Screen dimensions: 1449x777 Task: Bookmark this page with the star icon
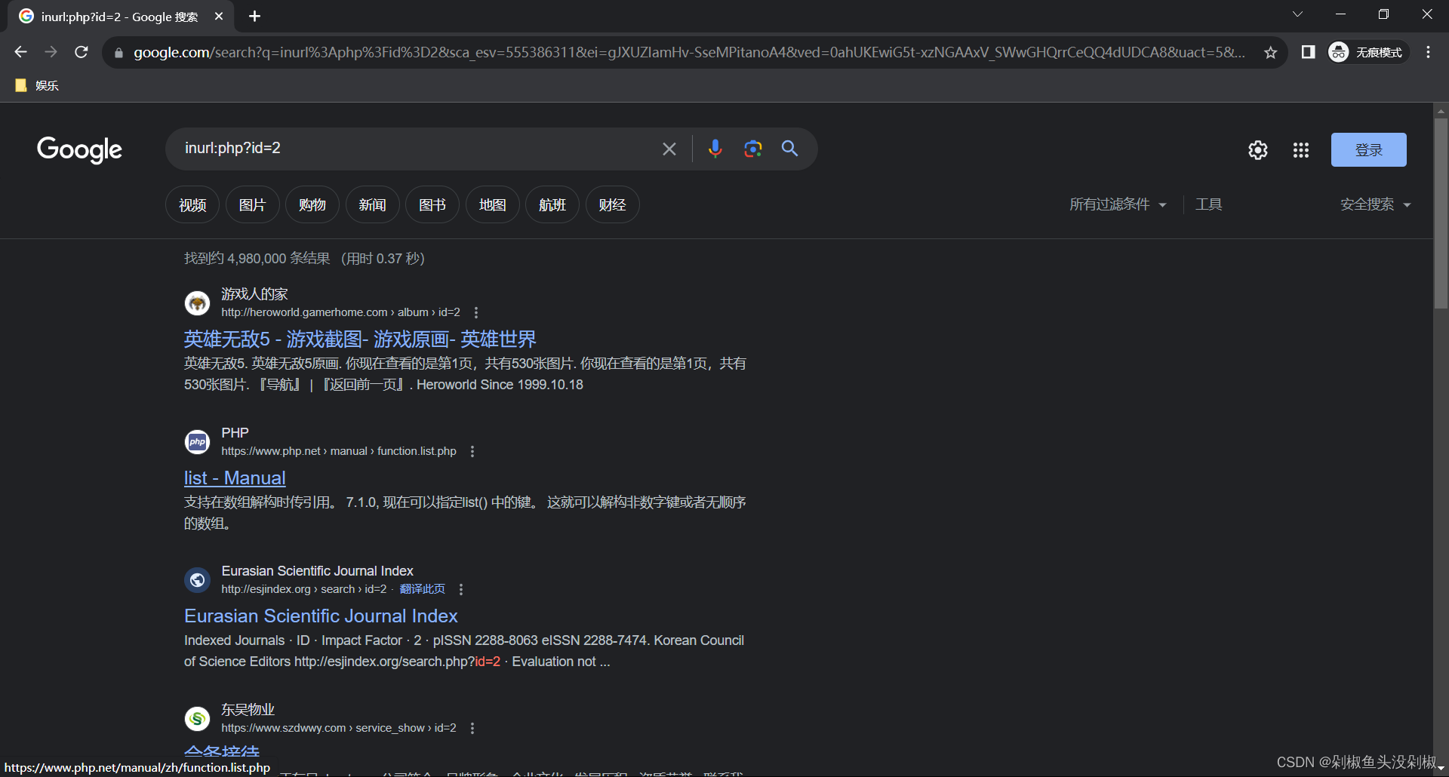1271,52
